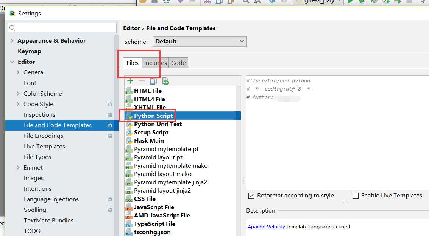Click the '#!/usr/bin/env python' line

(278, 80)
